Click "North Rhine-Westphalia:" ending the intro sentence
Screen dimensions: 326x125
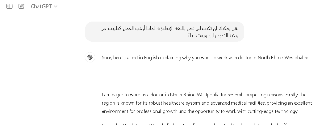coord(283,58)
